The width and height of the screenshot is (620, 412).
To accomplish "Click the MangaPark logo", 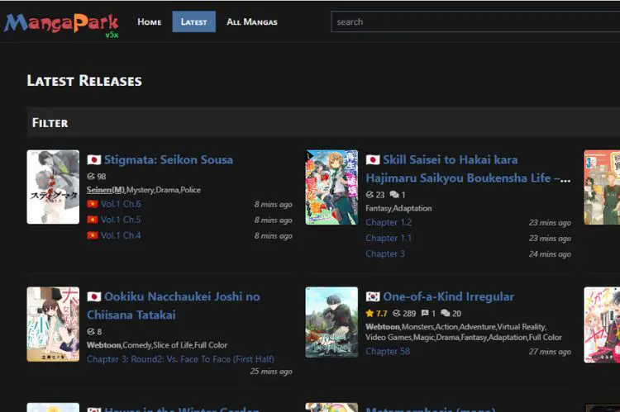I will pos(61,25).
